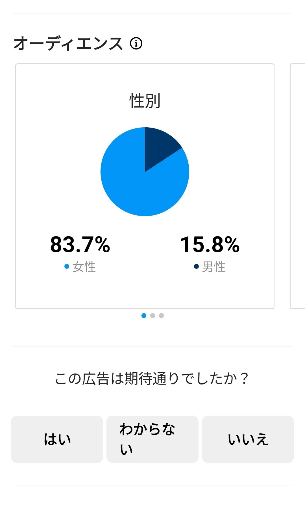305x507 pixels.
Task: Answer はい to the ad survey
Action: click(57, 439)
